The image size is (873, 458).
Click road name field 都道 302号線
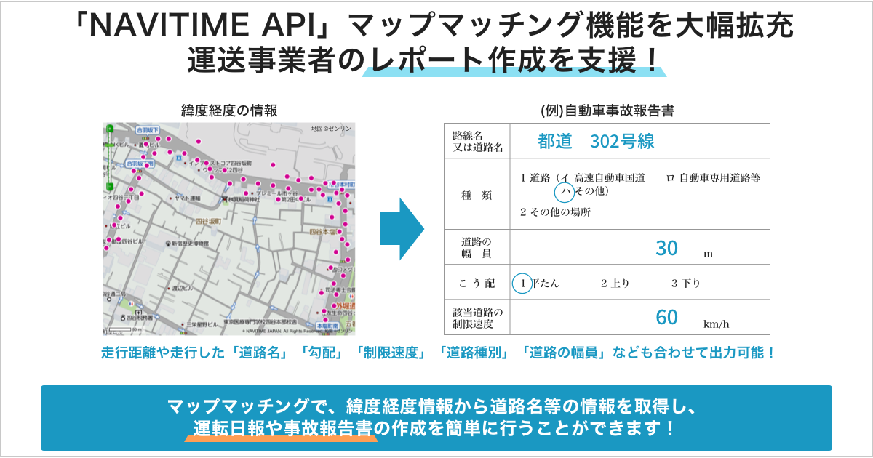tap(597, 141)
